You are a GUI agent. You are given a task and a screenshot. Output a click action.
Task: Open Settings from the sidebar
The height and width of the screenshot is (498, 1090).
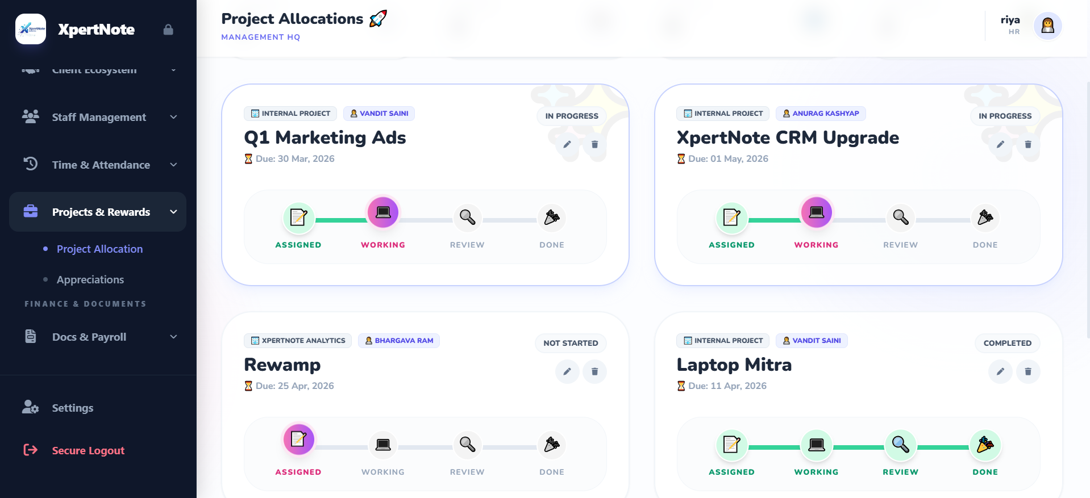coord(72,408)
